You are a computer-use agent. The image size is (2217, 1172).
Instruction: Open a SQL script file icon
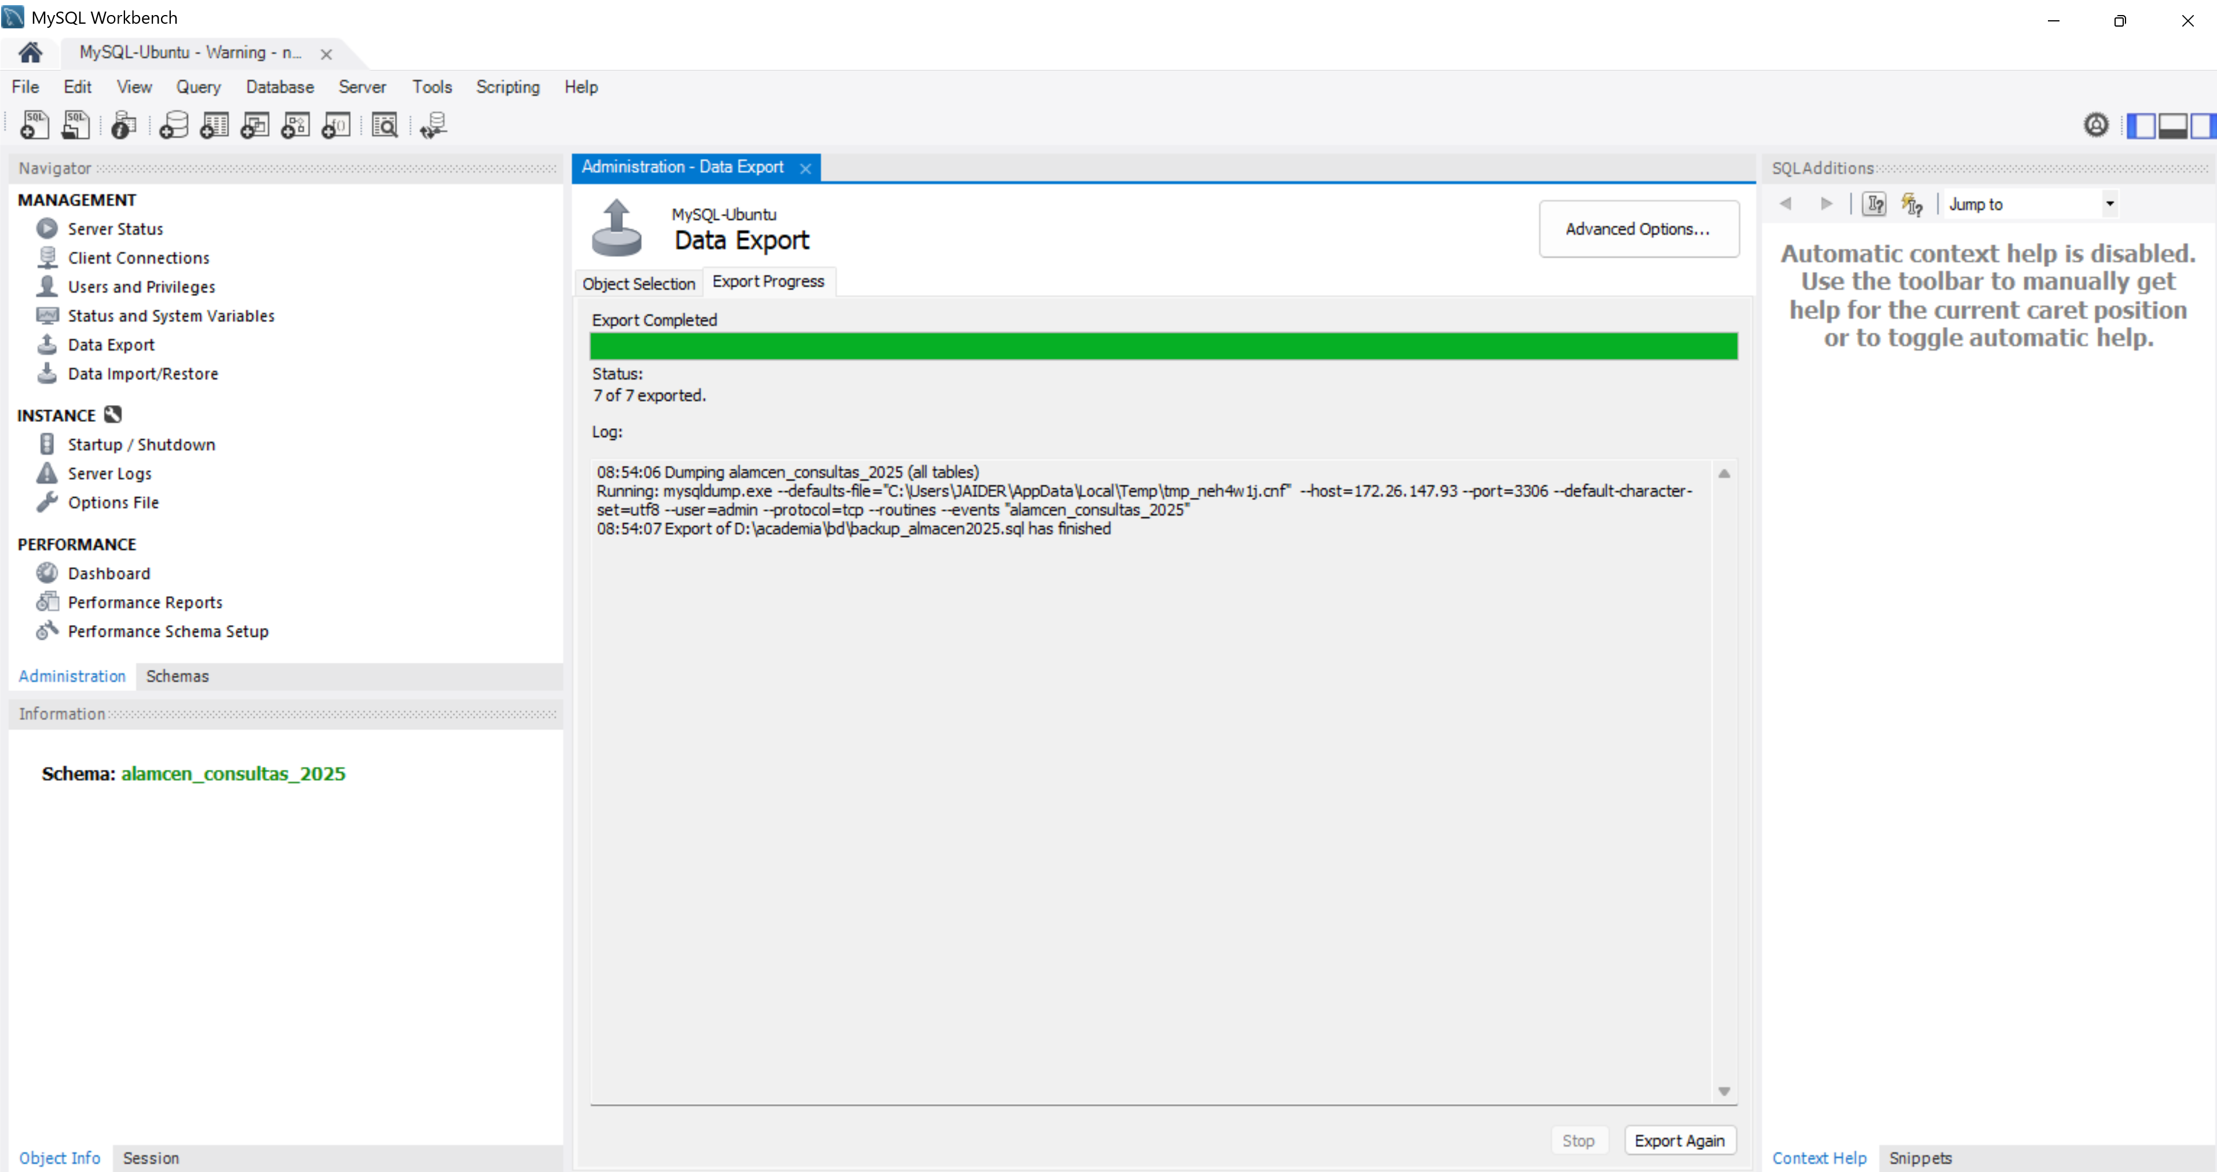tap(76, 125)
